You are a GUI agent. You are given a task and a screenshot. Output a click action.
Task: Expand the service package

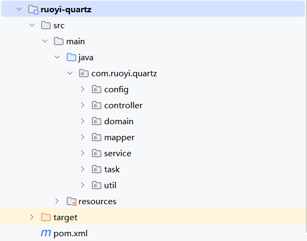click(x=83, y=153)
